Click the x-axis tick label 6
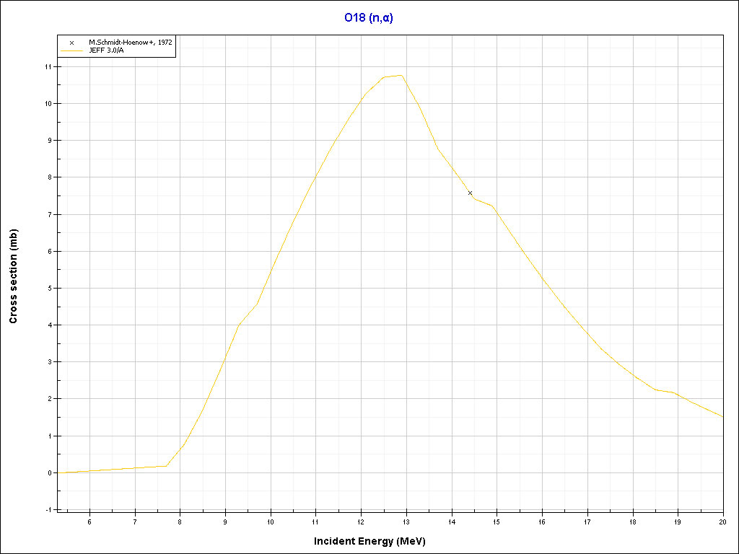Screen dimensions: 739x554 (89, 522)
